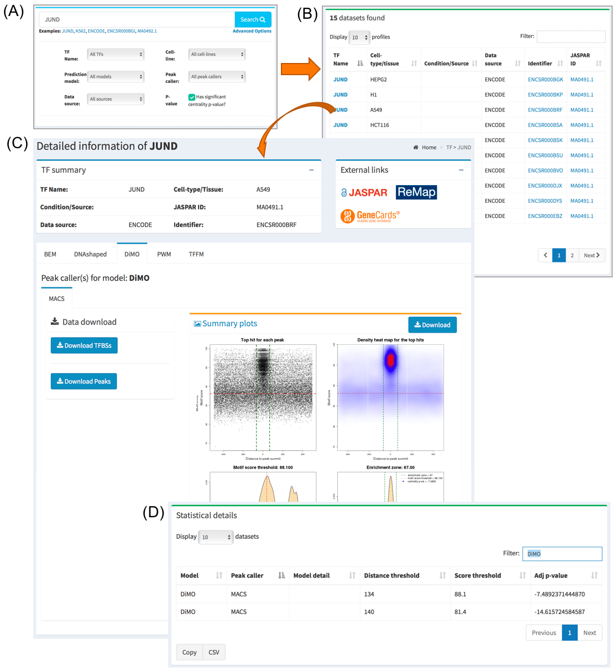
Task: Open the ReMap external link logo
Action: tap(416, 192)
